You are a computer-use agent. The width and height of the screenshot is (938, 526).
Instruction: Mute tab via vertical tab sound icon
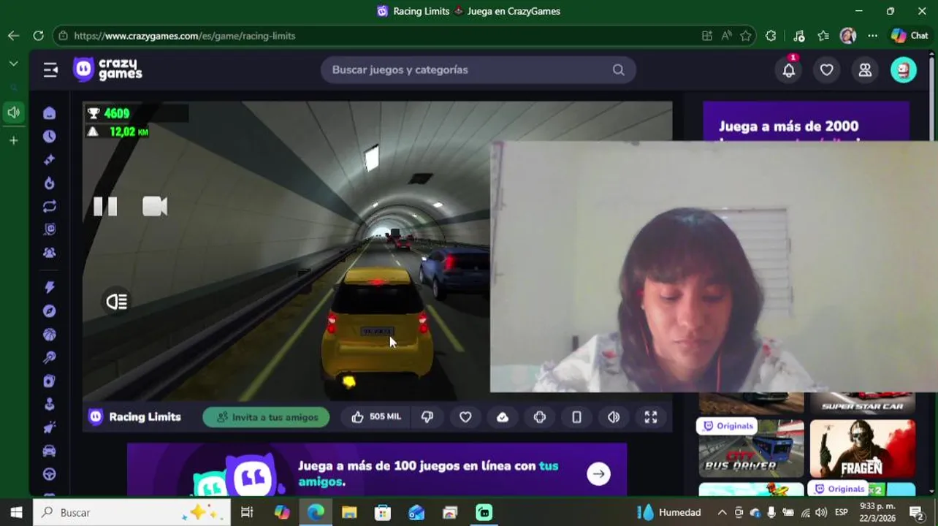click(x=13, y=113)
